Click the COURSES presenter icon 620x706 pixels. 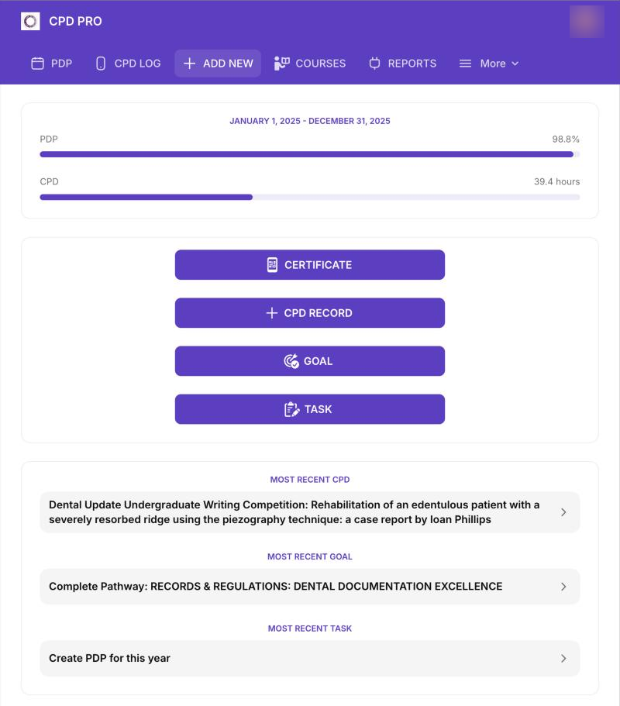(282, 64)
